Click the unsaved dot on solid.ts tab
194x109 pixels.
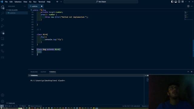coord(42,6)
